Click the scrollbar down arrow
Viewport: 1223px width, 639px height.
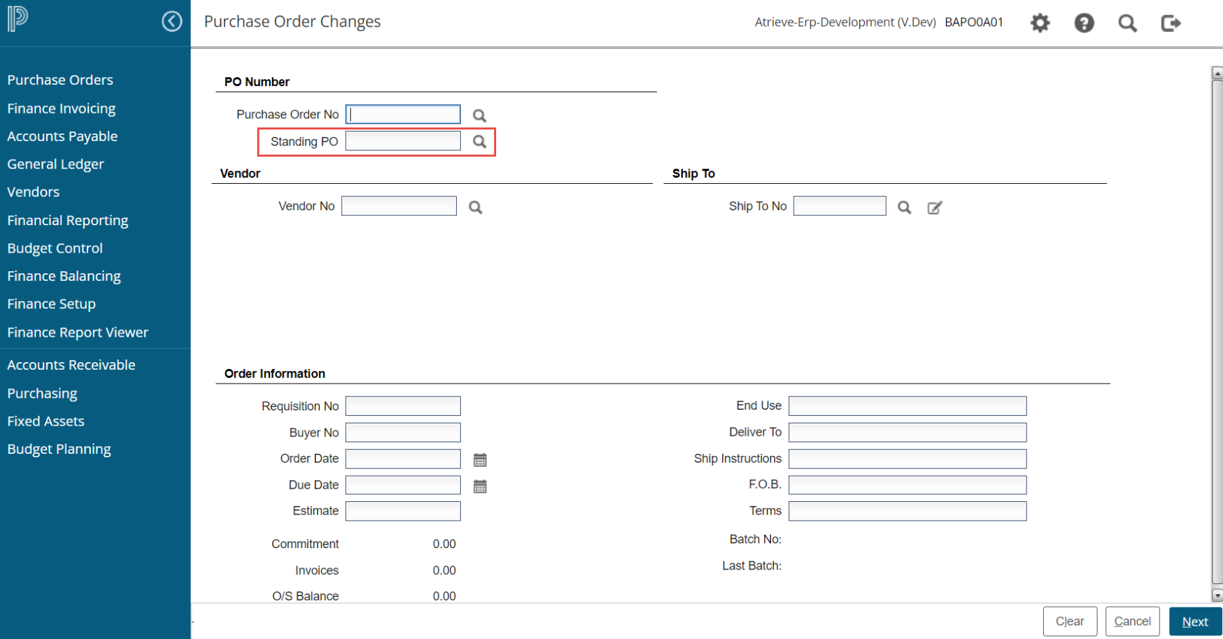point(1217,596)
